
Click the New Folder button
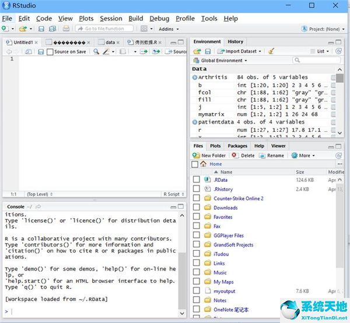click(x=209, y=156)
